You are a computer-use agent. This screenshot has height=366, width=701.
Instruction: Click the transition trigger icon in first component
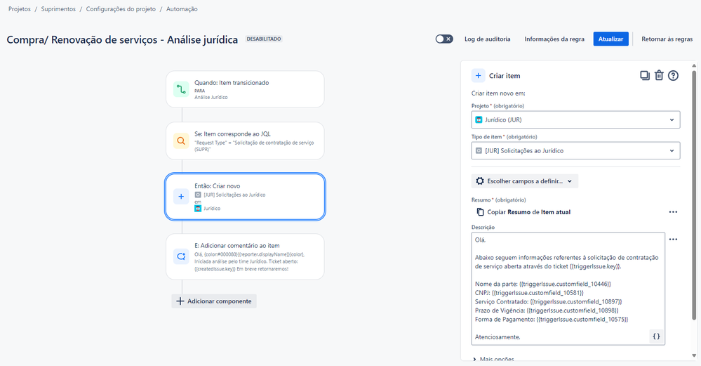181,89
